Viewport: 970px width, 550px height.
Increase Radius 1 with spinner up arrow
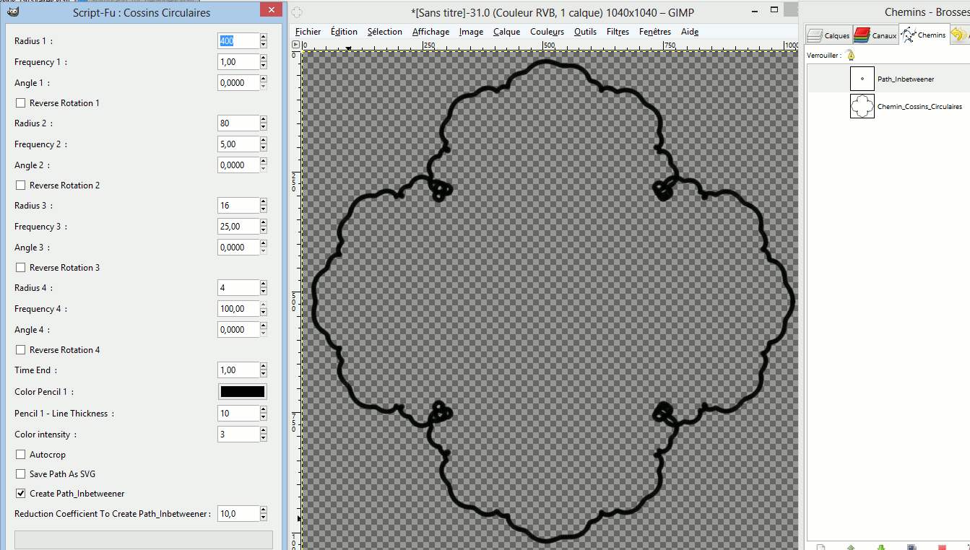tap(263, 38)
